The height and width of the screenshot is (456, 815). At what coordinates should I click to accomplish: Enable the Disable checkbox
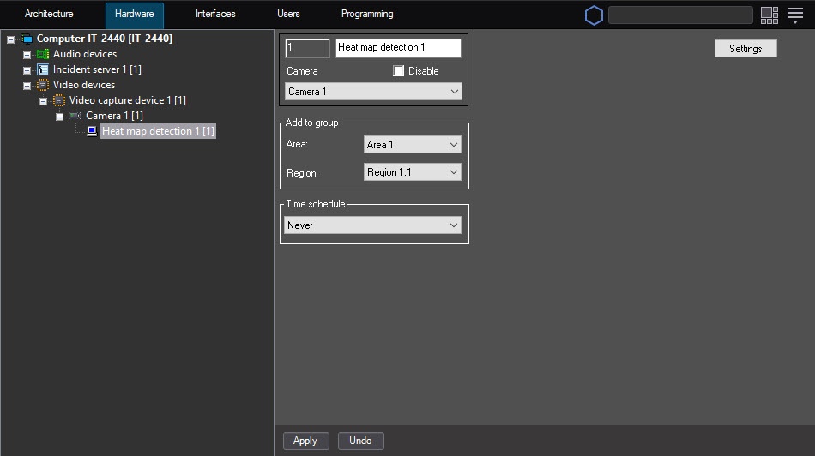399,71
